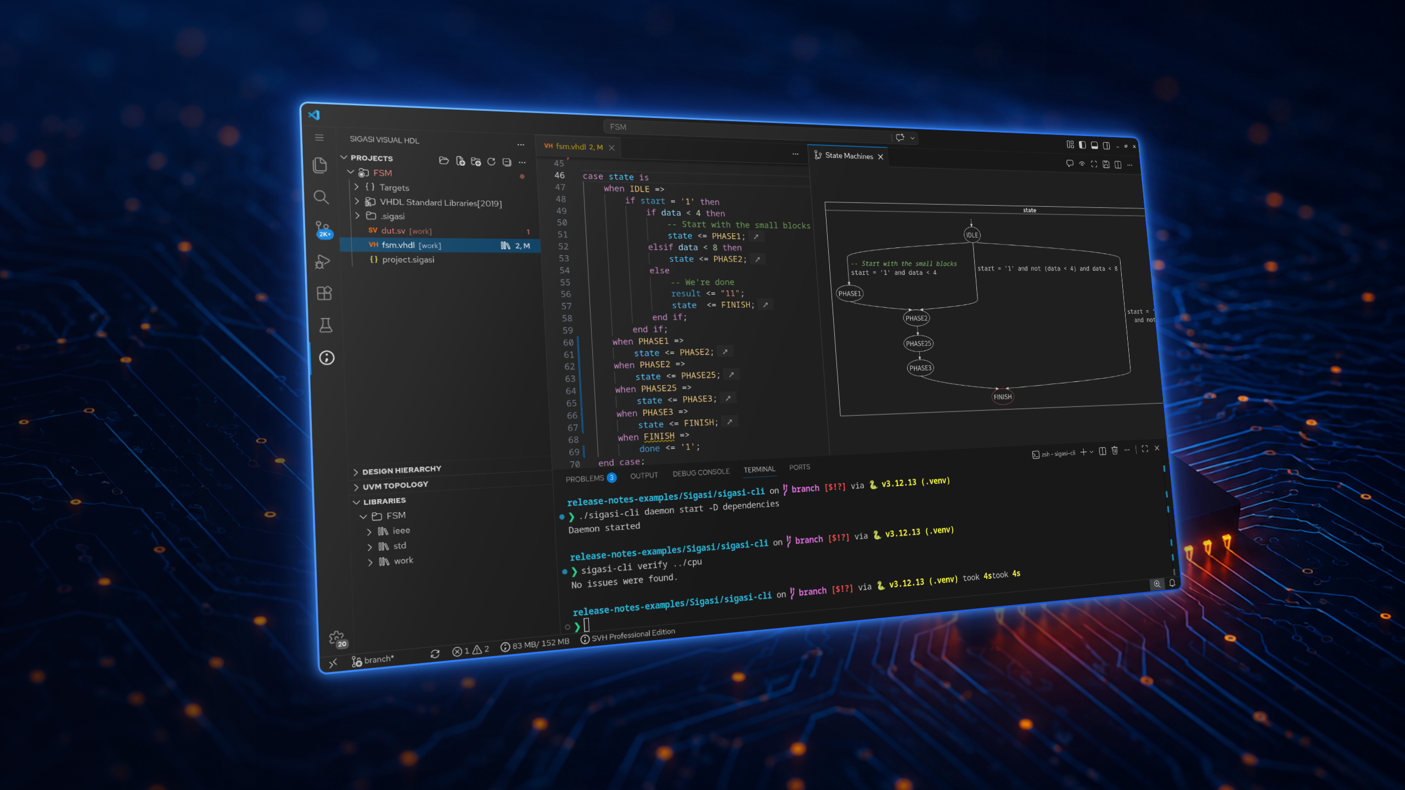Switch to the PROBLEMS tab
The image size is (1405, 790).
[591, 478]
